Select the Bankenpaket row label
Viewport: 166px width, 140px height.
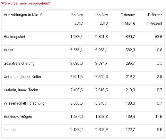(x=14, y=37)
